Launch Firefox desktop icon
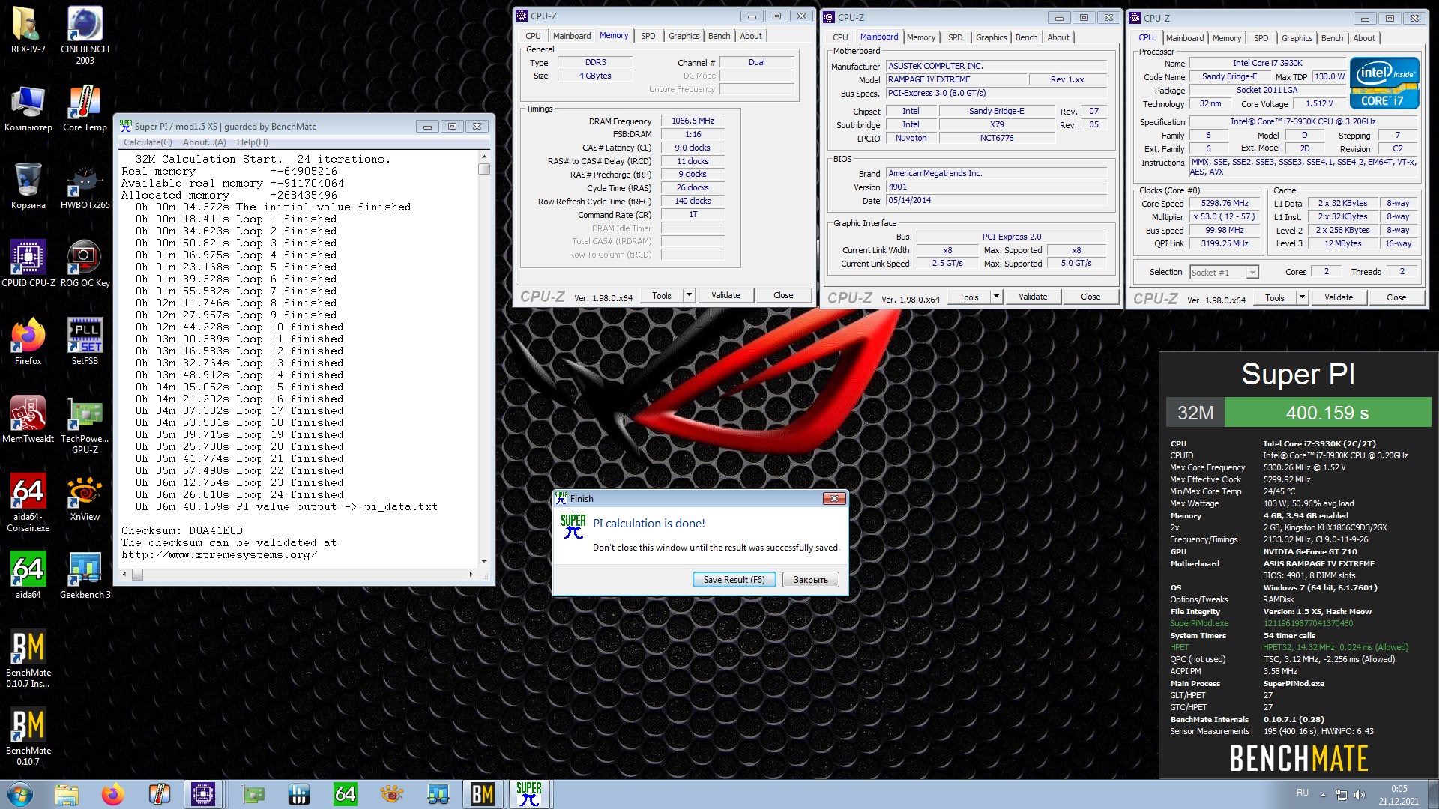This screenshot has width=1439, height=809. coord(28,342)
